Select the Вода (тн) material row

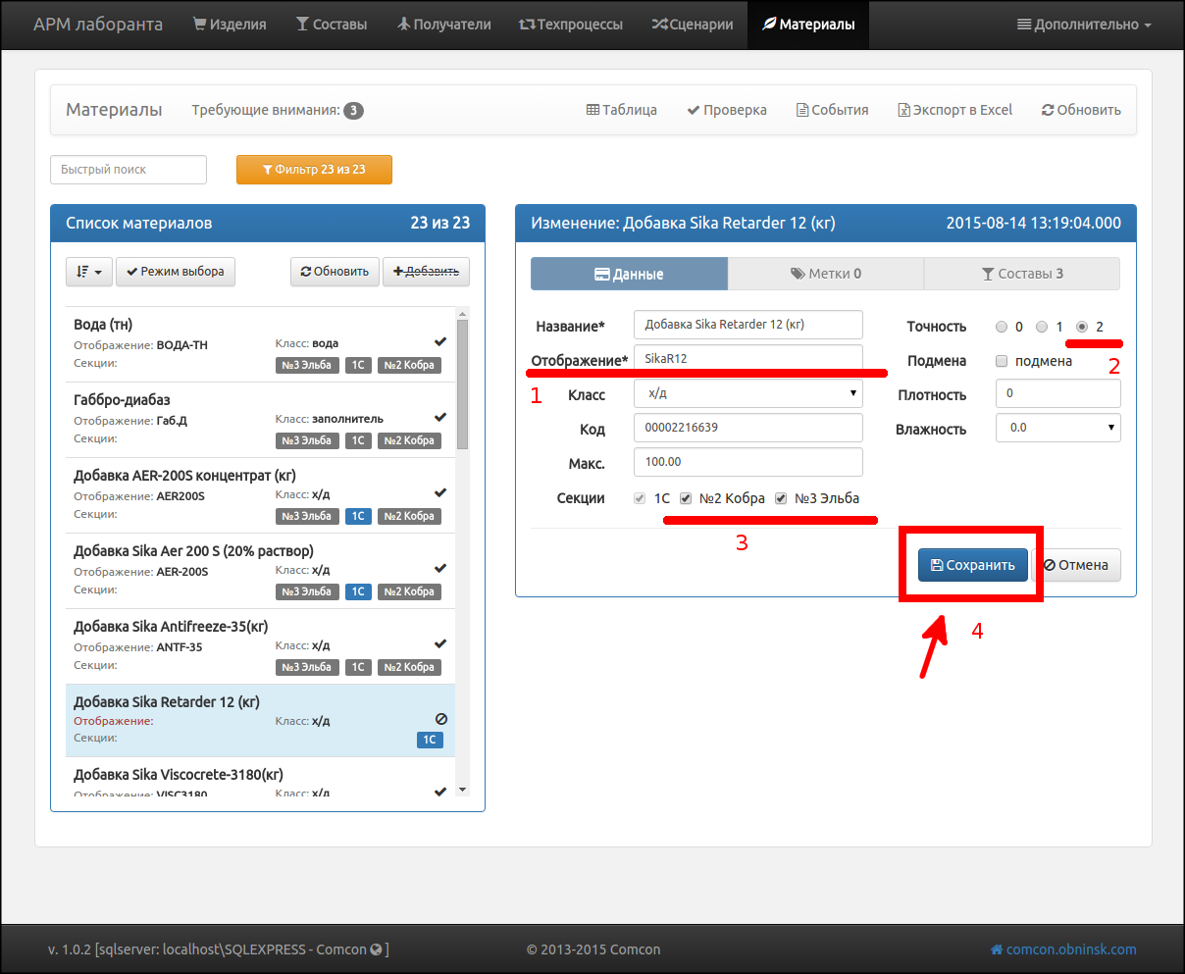pyautogui.click(x=259, y=344)
